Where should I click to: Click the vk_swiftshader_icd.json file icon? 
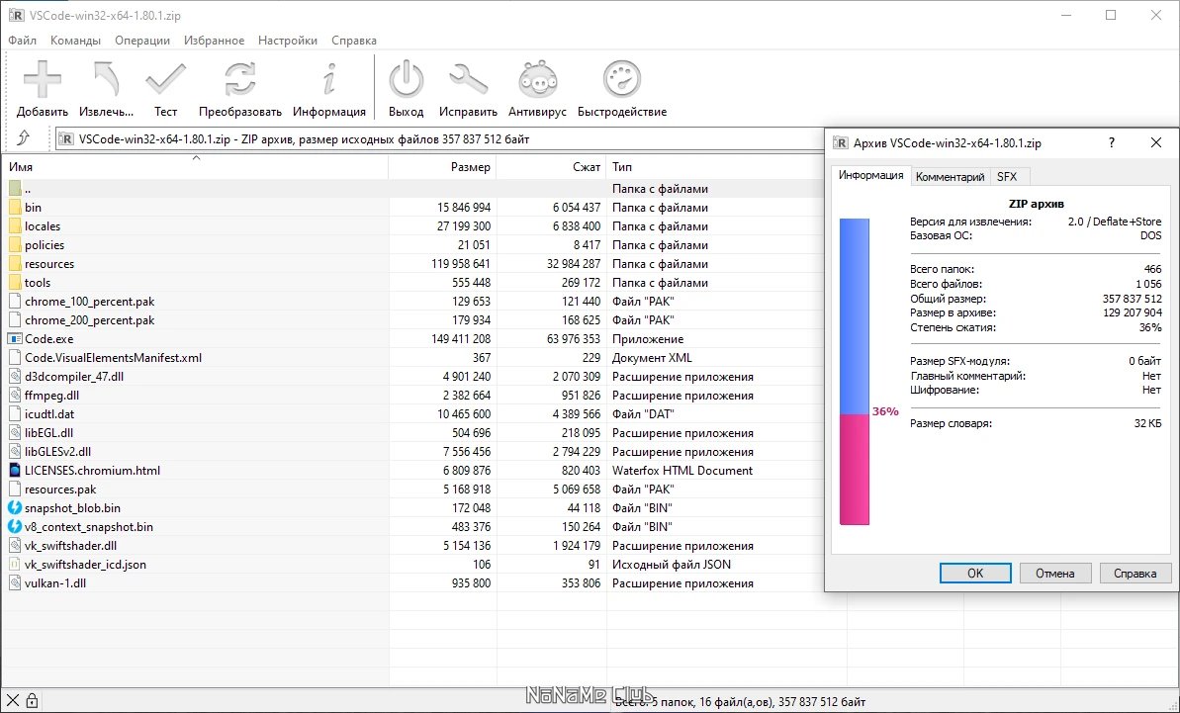coord(15,564)
